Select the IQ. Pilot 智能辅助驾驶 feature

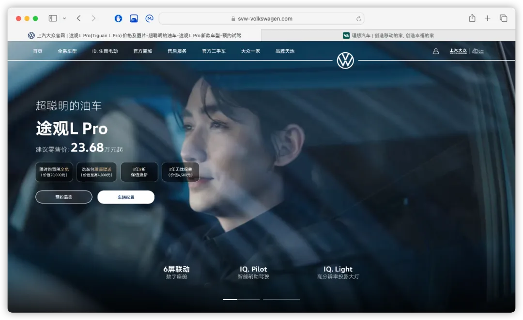coord(253,272)
